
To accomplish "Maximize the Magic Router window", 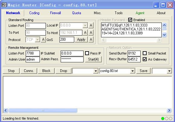I will pyautogui.click(x=163, y=5).
